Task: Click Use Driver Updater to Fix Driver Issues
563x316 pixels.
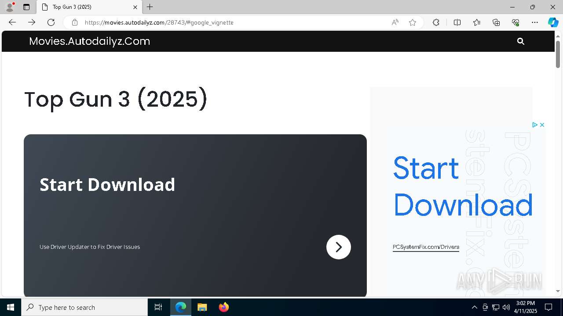Action: (90, 247)
